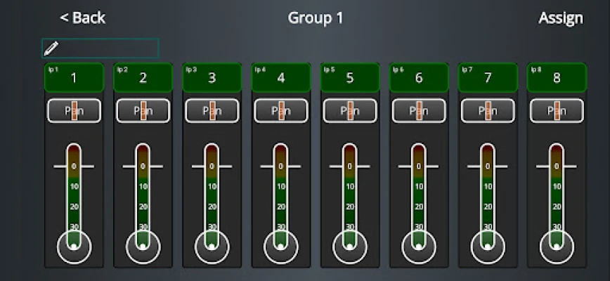Image resolution: width=610 pixels, height=281 pixels.
Task: Click the Pan control on channel 7
Action: [488, 110]
